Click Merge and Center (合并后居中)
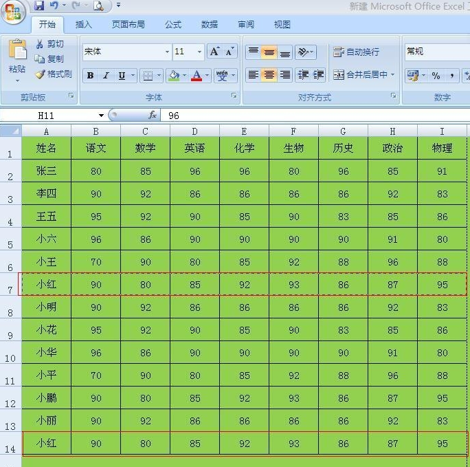Screen dimensions: 470x467 (361, 75)
